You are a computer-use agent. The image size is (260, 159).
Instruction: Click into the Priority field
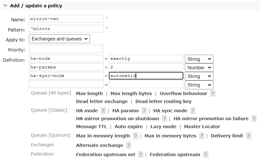click(66, 49)
